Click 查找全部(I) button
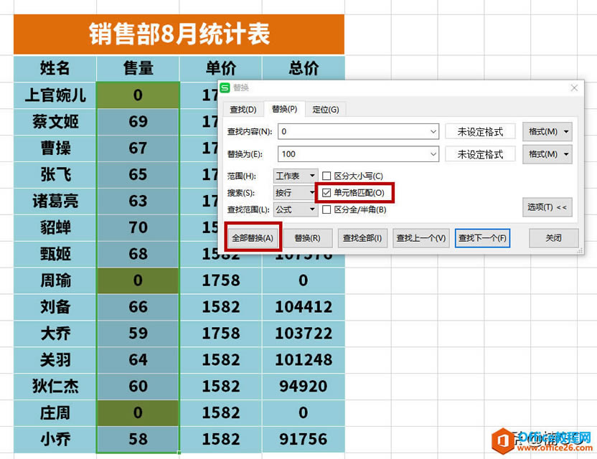 pos(362,238)
